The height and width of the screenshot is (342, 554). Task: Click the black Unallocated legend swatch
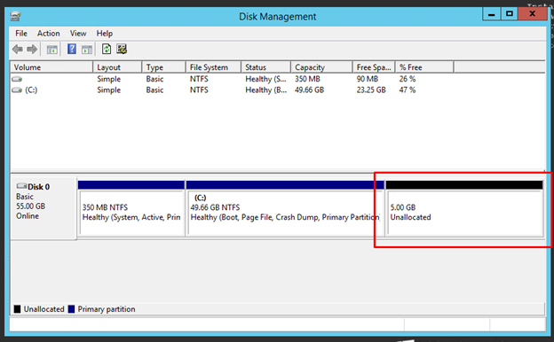click(x=18, y=309)
